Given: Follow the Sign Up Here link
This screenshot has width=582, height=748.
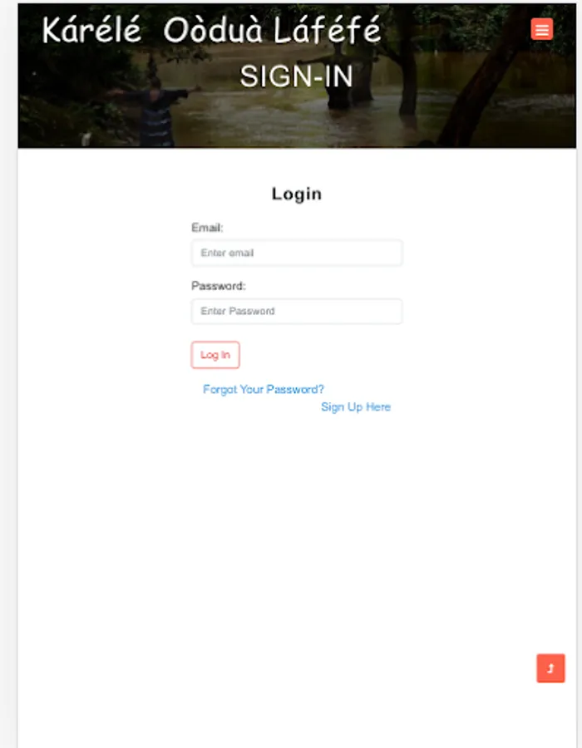Looking at the screenshot, I should pyautogui.click(x=356, y=407).
